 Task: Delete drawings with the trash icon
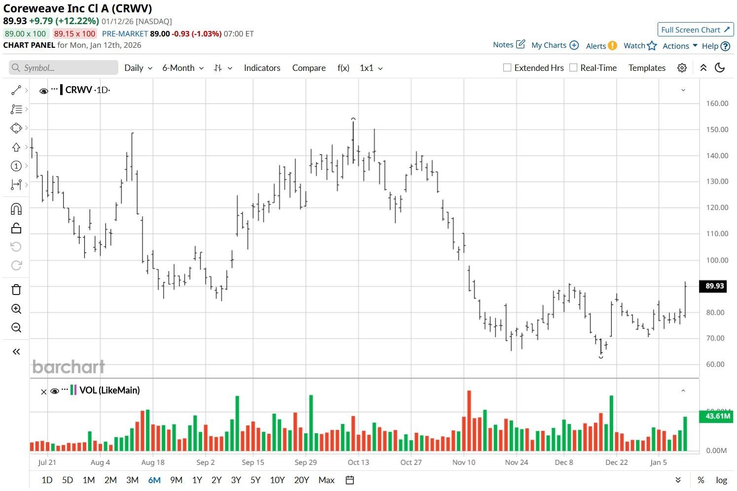16,290
